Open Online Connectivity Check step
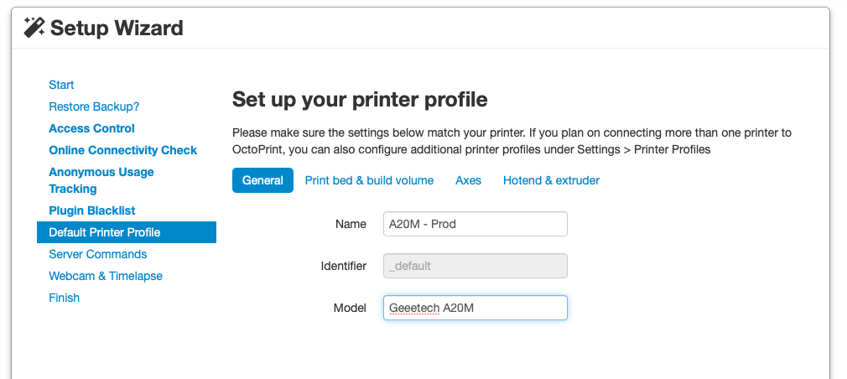847x379 pixels. 122,150
